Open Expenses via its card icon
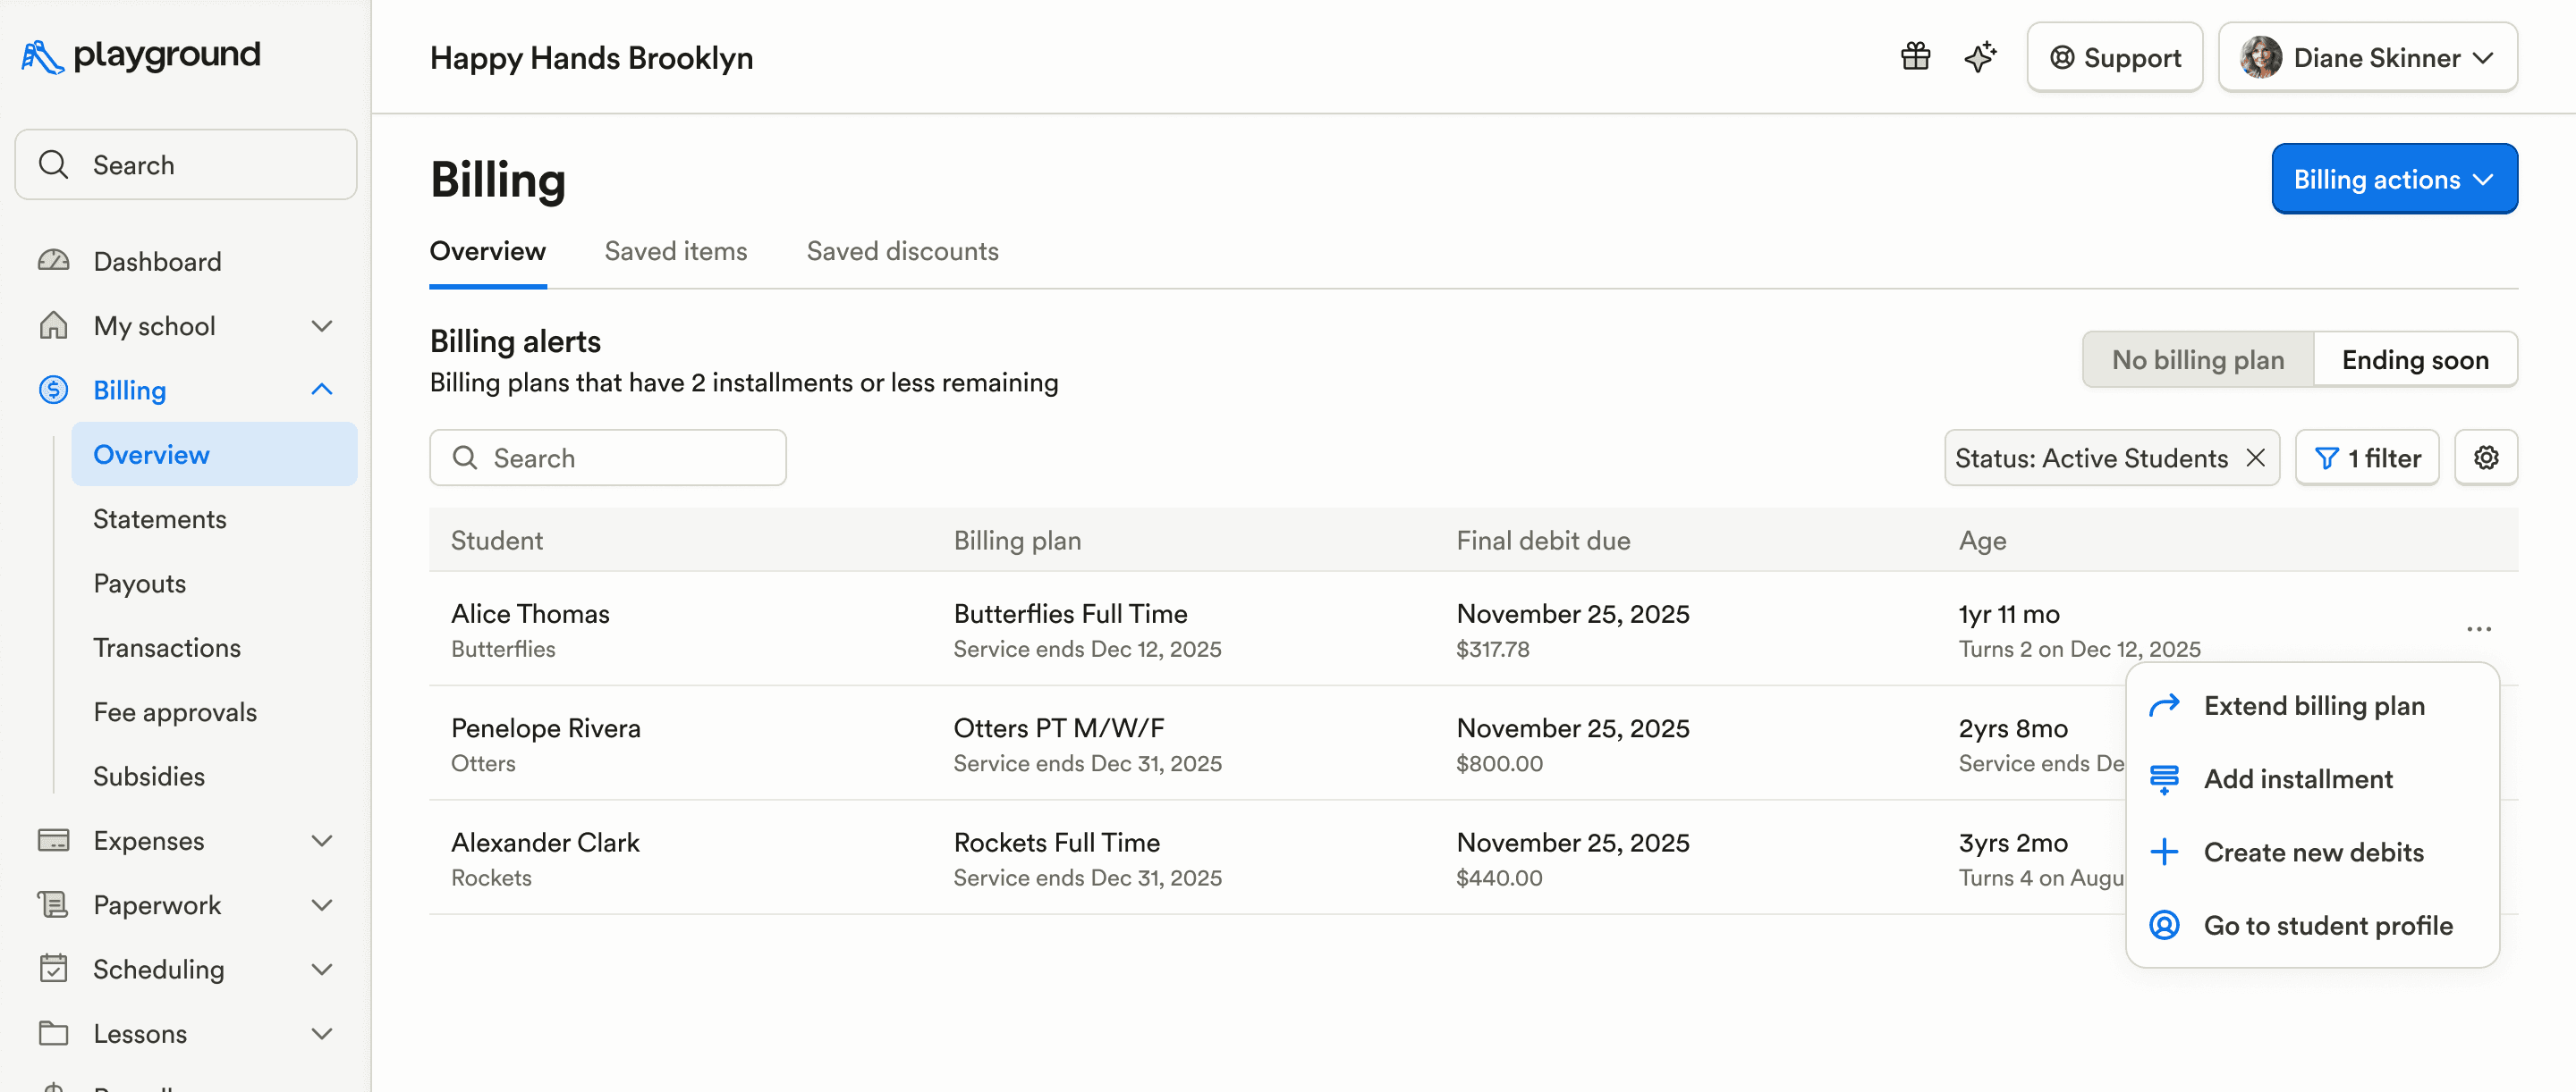The height and width of the screenshot is (1092, 2576). pos(52,840)
